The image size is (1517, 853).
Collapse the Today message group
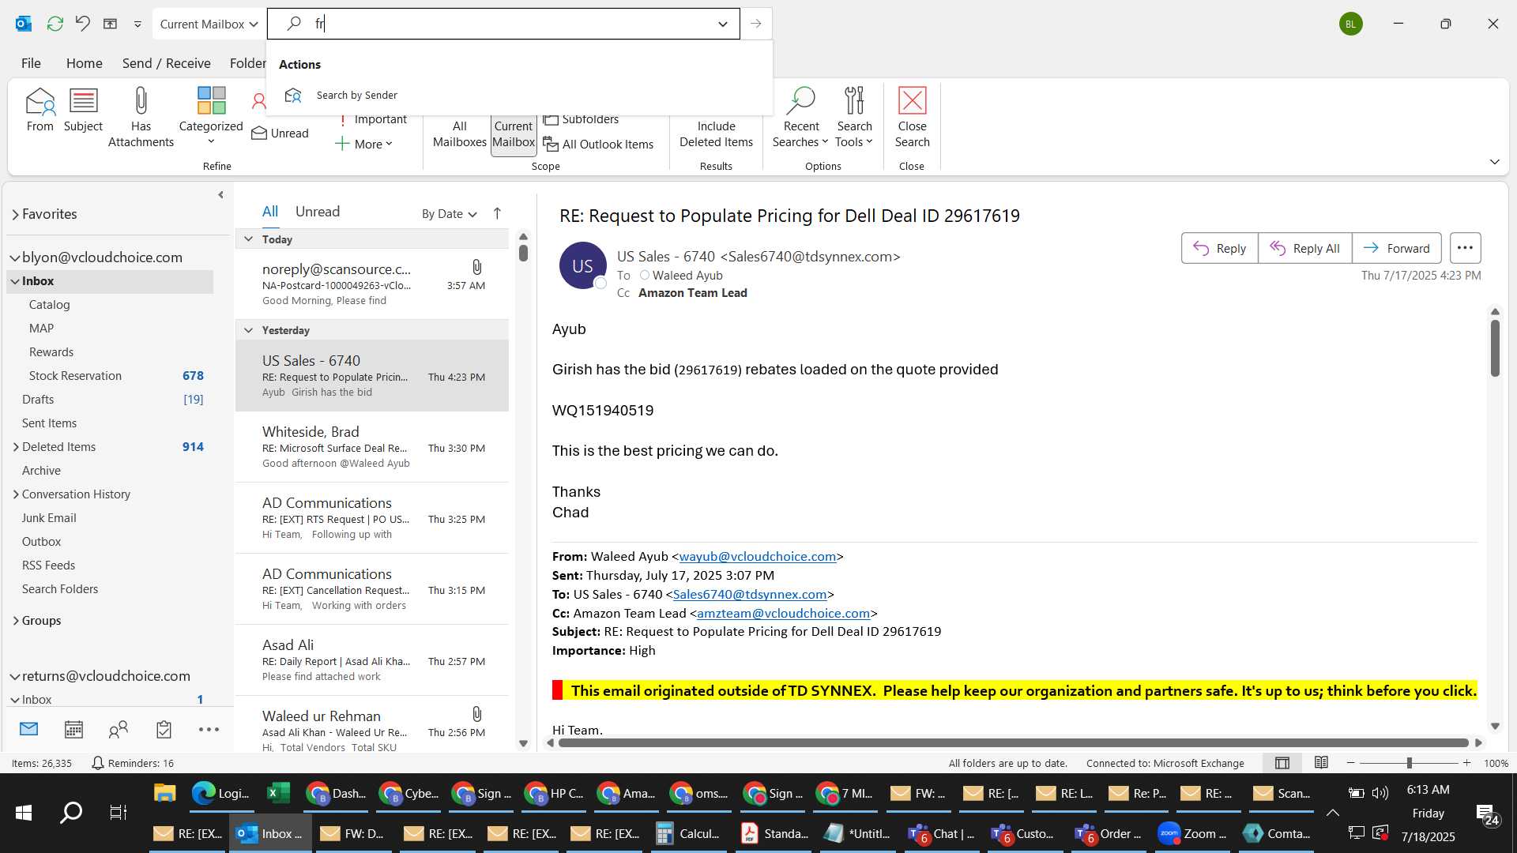click(x=248, y=239)
